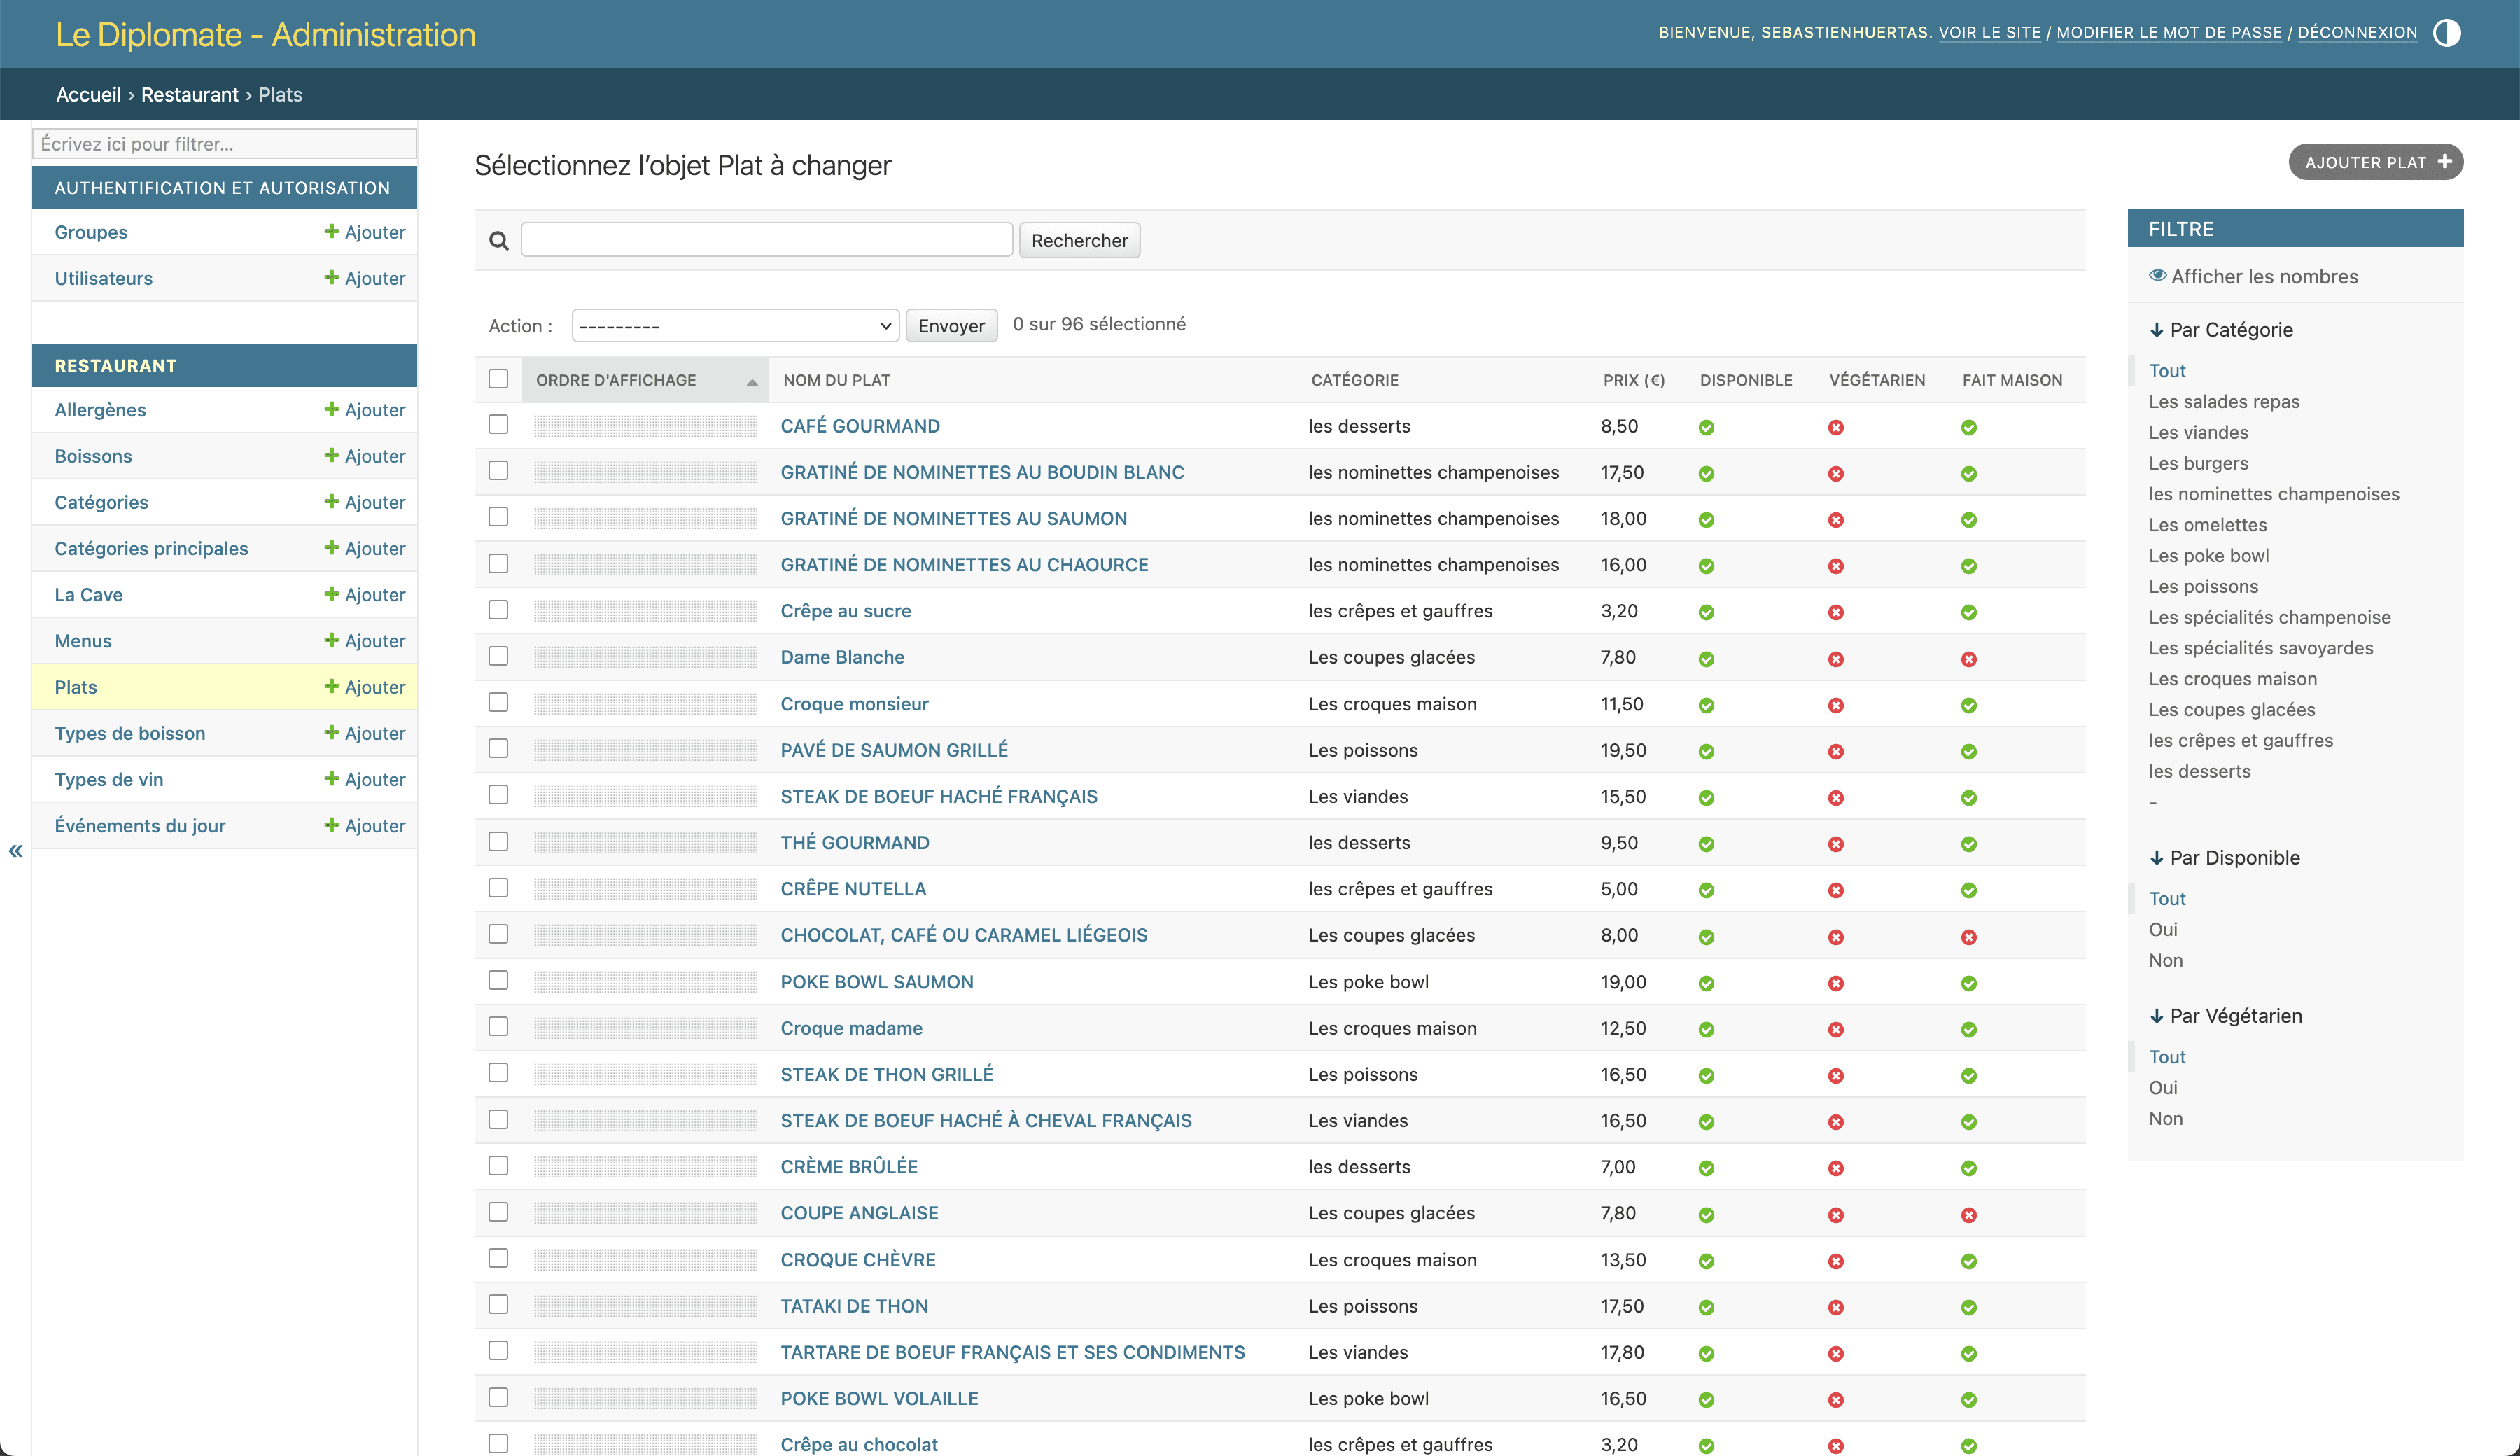Toggle the light/dark theme icon
The height and width of the screenshot is (1456, 2520).
pos(2446,33)
